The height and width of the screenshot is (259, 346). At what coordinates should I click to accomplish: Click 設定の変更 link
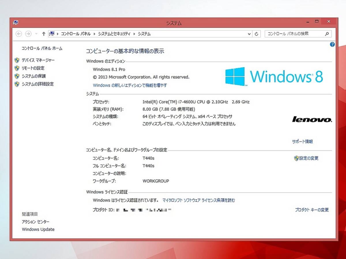pos(309,158)
